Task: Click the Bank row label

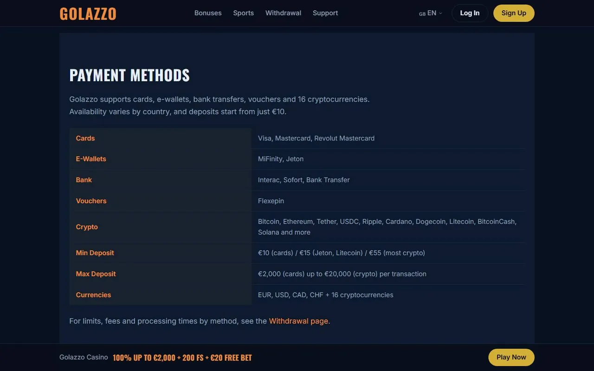Action: tap(84, 180)
